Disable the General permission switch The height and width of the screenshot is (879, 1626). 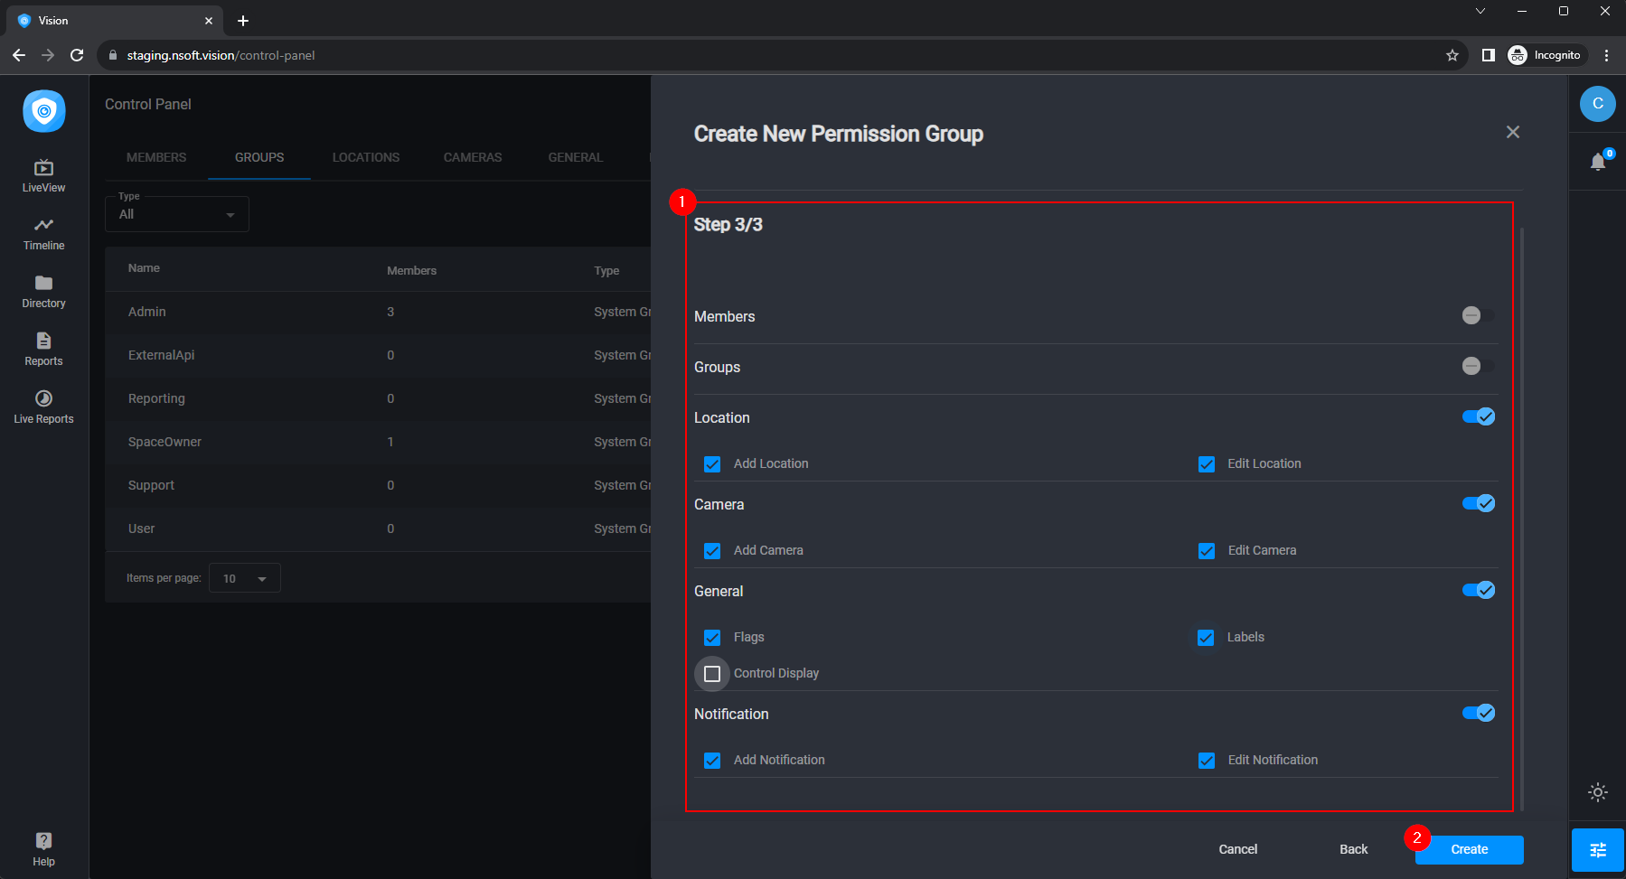pos(1479,590)
